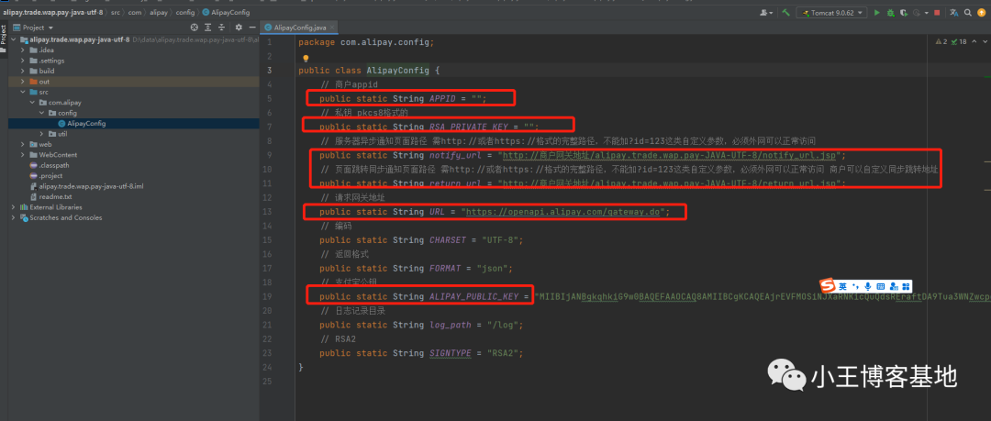
Task: Click the return_url.jsp URL string
Action: (671, 183)
